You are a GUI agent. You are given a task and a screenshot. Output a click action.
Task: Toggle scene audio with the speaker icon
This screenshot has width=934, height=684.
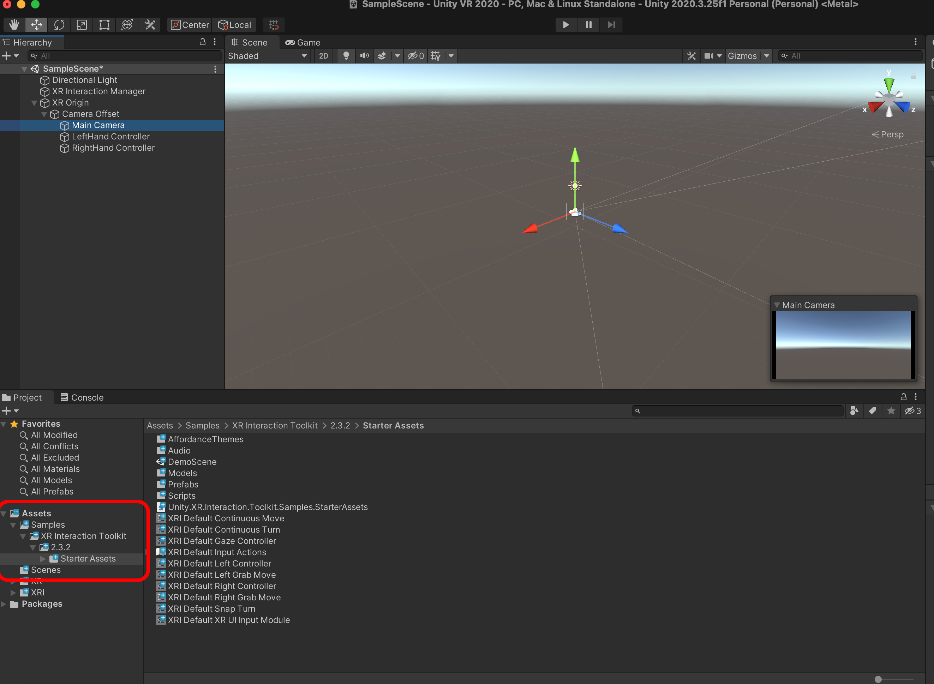(x=364, y=56)
